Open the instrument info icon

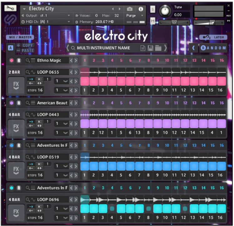pos(140,9)
